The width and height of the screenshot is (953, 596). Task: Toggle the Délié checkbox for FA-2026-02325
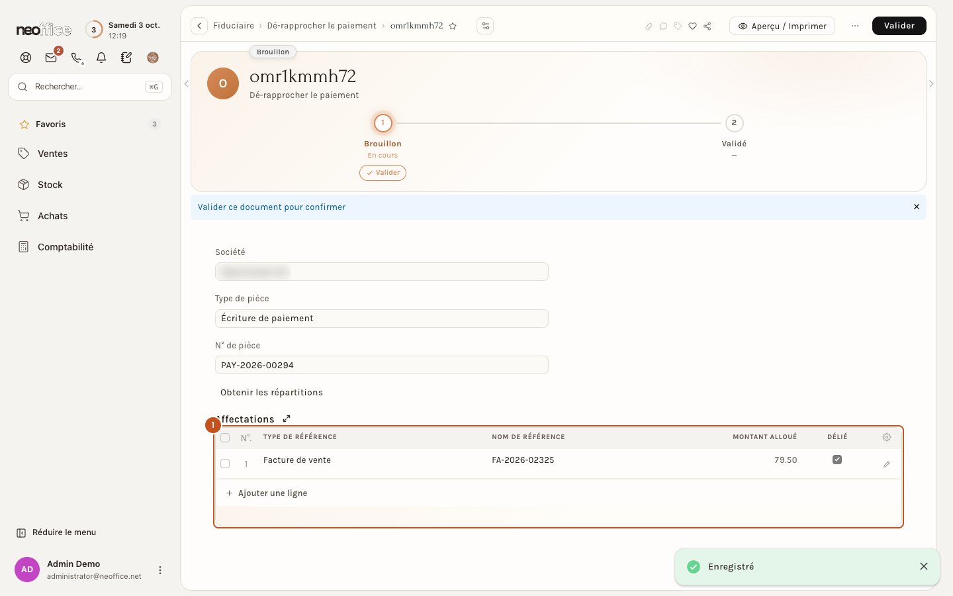pyautogui.click(x=837, y=460)
